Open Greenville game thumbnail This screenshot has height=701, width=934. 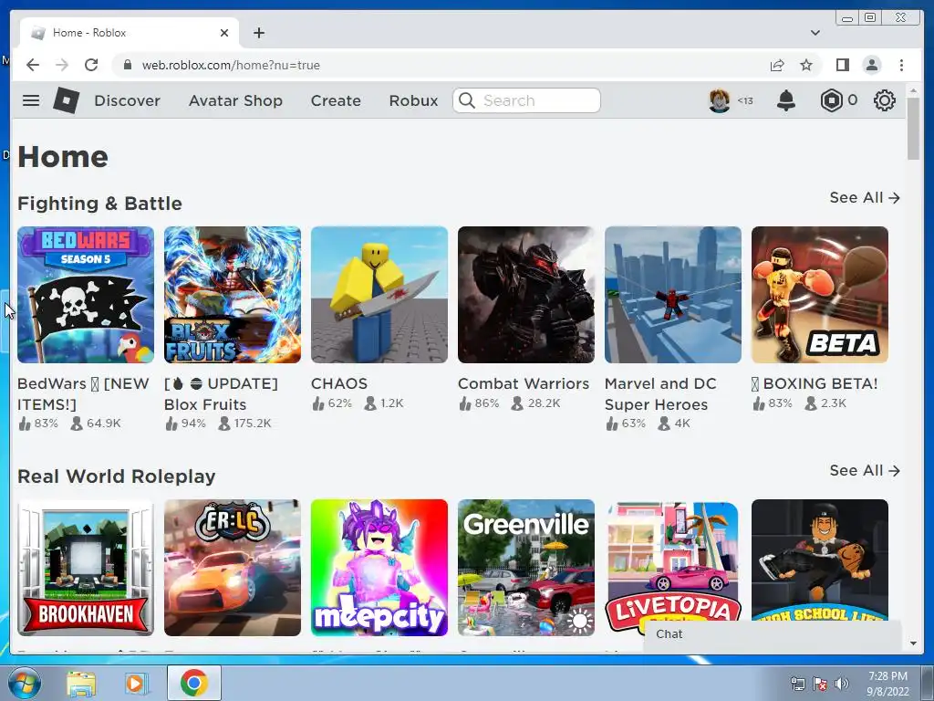click(526, 568)
